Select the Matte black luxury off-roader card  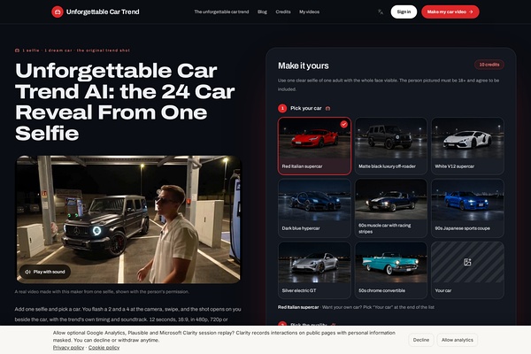(x=391, y=146)
